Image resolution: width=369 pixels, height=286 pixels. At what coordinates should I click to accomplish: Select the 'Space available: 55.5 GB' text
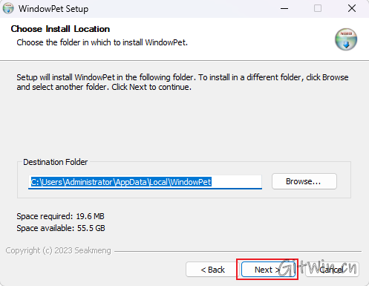(x=61, y=228)
